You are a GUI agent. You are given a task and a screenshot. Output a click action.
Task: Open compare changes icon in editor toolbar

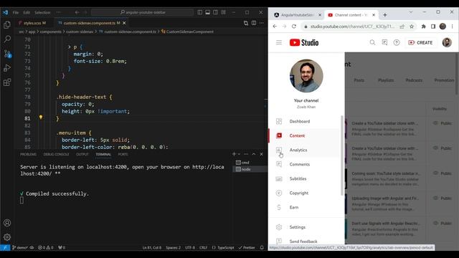(x=246, y=23)
